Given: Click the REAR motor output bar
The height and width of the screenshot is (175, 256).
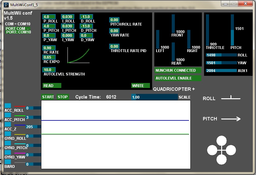Looking at the screenshot, I should click(173, 52).
